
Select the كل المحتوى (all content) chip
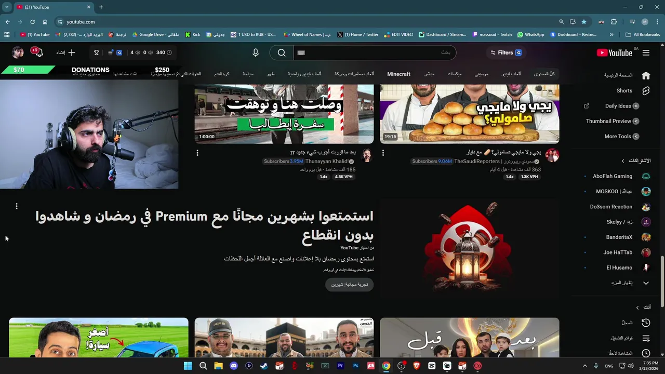coord(544,74)
